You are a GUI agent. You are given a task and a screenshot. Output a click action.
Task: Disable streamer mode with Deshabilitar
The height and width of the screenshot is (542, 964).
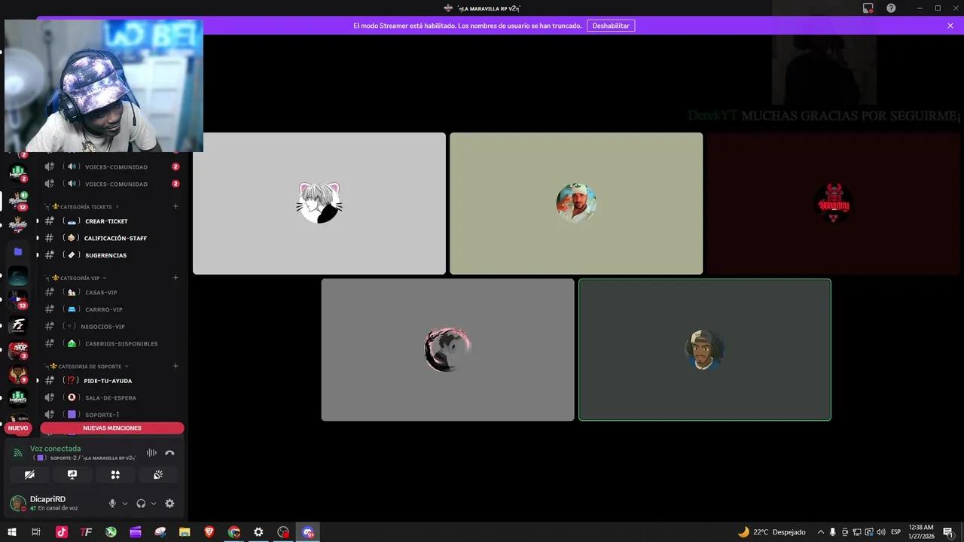pos(610,25)
